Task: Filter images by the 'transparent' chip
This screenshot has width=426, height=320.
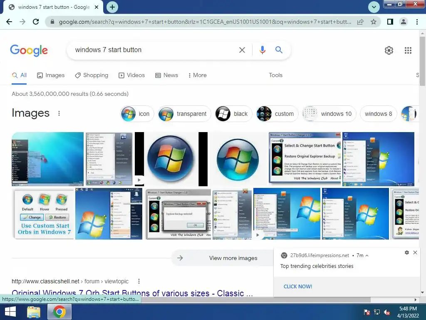Action: point(184,114)
